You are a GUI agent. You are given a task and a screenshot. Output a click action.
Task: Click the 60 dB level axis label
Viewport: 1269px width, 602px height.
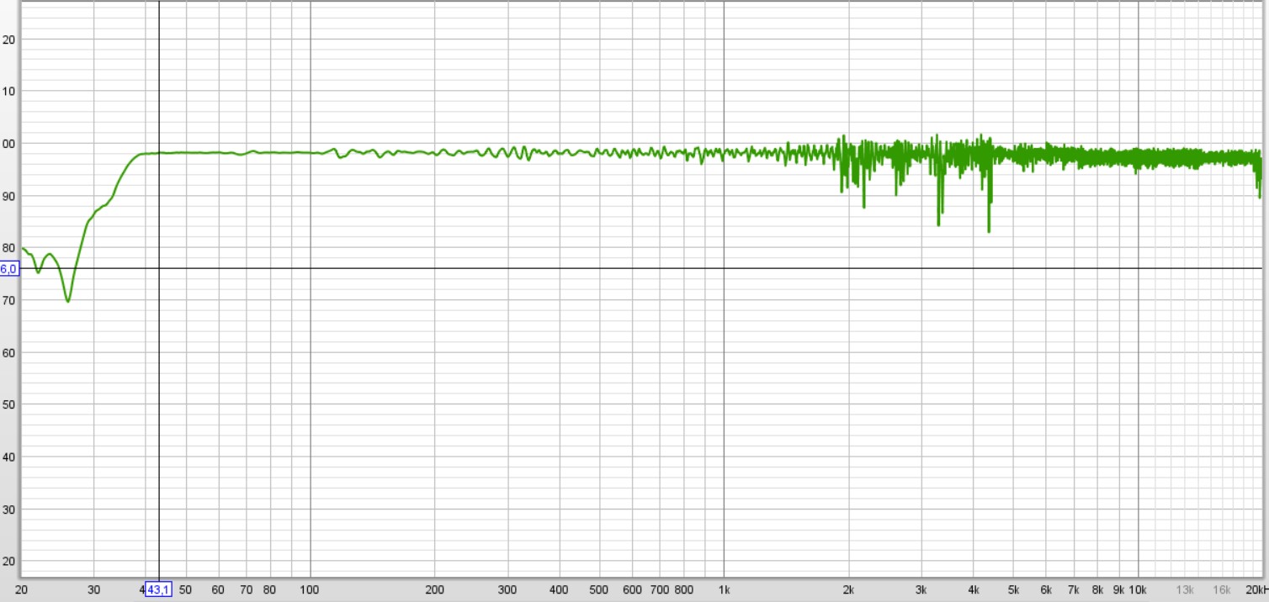pyautogui.click(x=9, y=352)
